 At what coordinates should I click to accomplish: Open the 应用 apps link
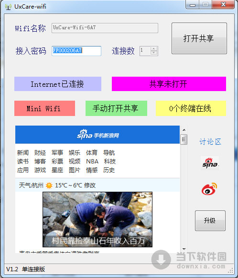[23, 170]
